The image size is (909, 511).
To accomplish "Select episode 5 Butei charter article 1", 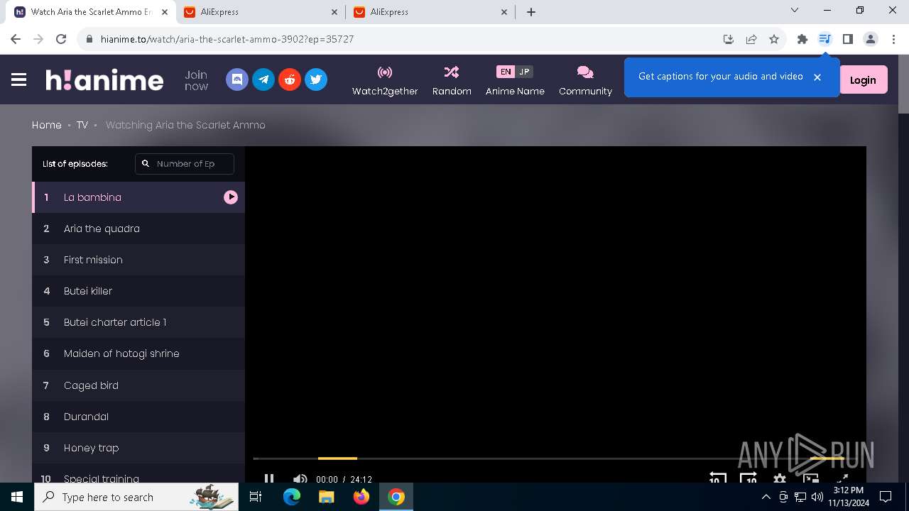I will [x=138, y=322].
